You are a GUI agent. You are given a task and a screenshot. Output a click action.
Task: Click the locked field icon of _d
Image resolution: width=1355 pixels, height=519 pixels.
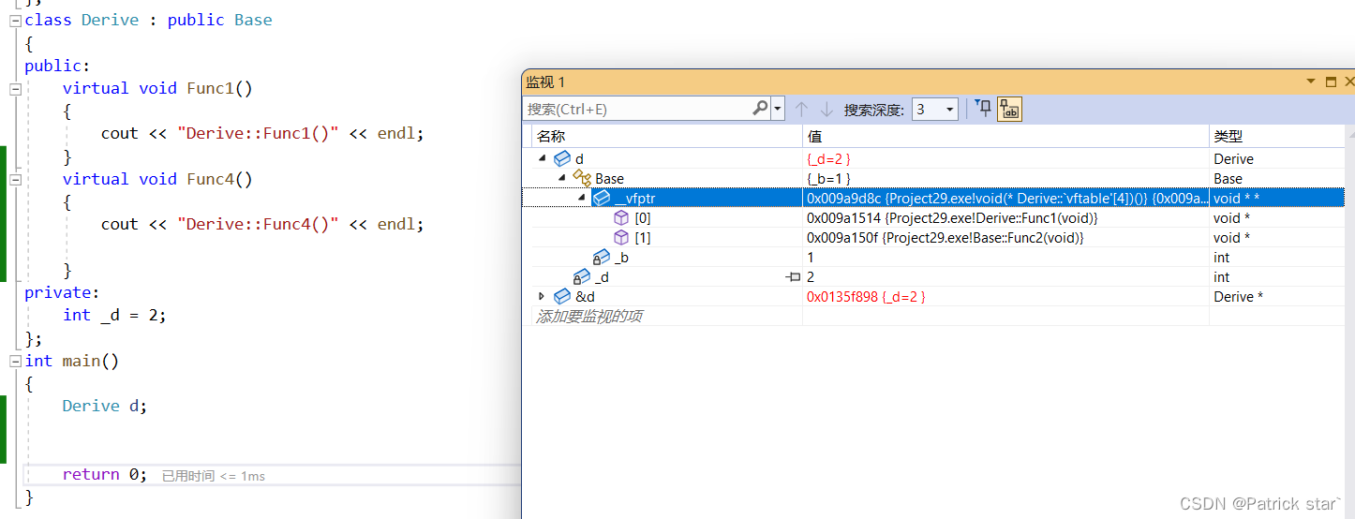(582, 276)
